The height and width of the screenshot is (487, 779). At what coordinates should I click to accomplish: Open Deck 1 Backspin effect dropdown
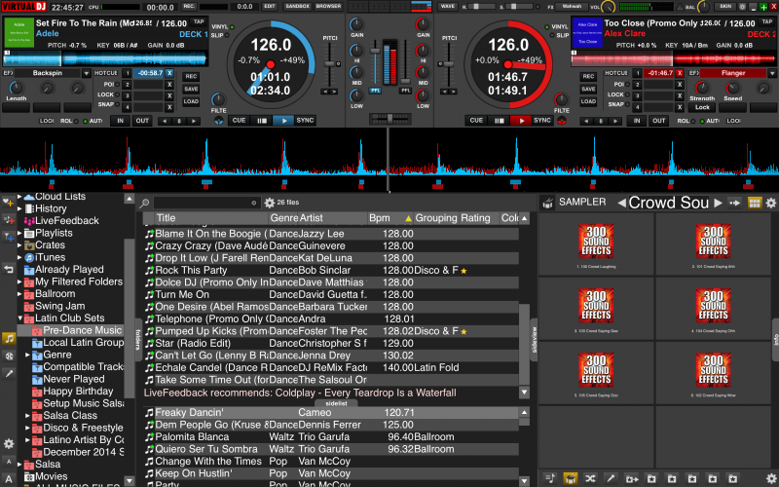[87, 73]
